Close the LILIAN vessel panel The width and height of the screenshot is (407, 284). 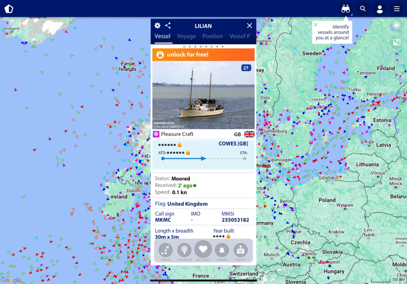click(249, 25)
